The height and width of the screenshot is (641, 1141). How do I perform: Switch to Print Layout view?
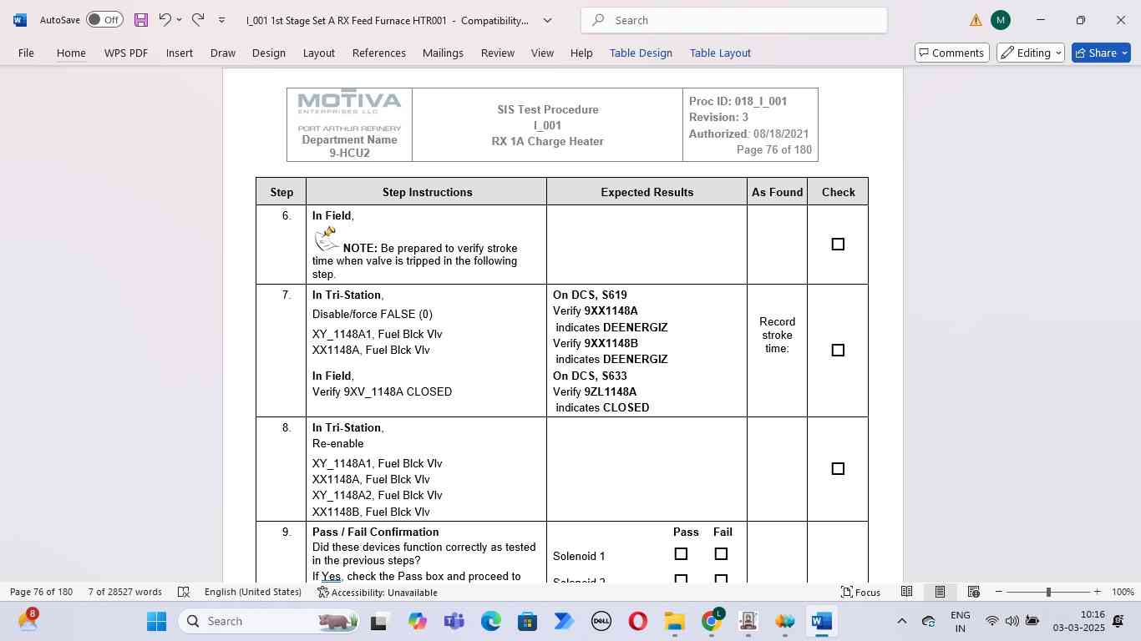[940, 592]
